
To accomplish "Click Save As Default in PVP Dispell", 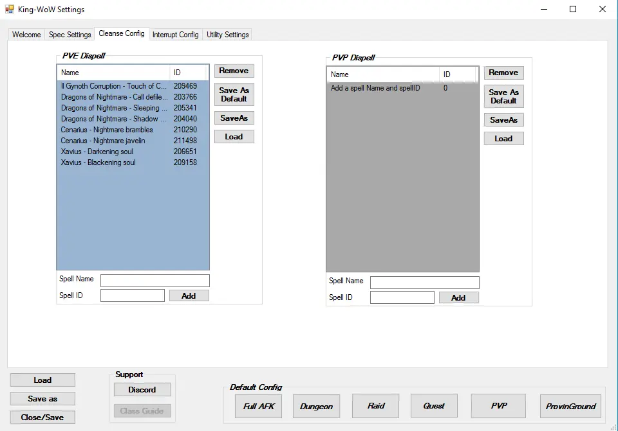I will (x=503, y=96).
